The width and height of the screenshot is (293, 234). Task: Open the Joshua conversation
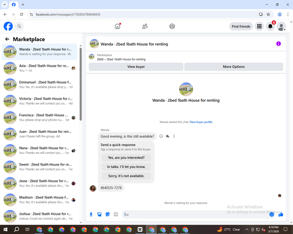pos(39,216)
